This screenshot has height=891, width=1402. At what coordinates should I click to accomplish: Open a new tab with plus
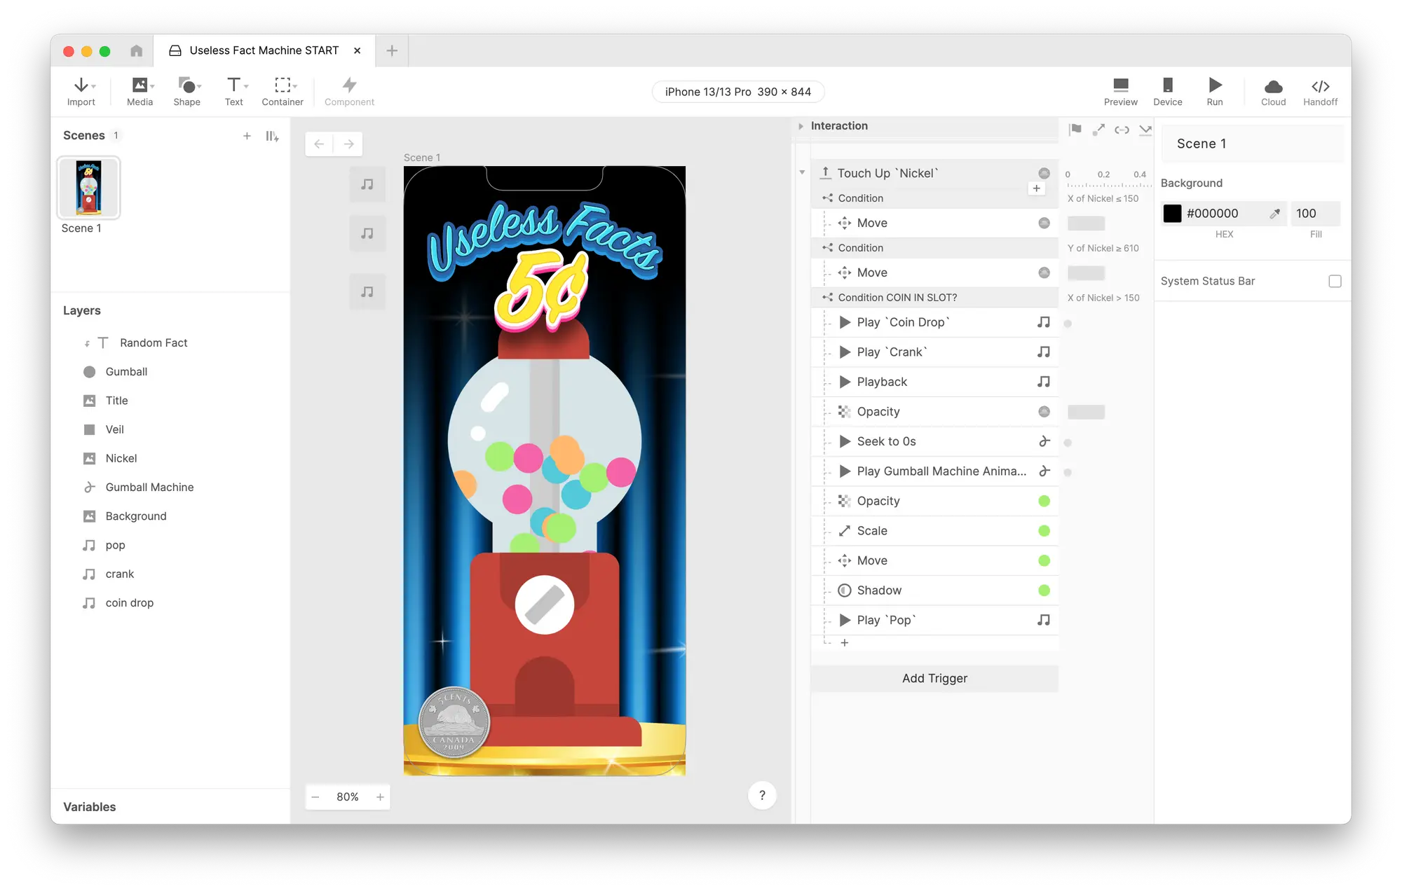pos(392,50)
